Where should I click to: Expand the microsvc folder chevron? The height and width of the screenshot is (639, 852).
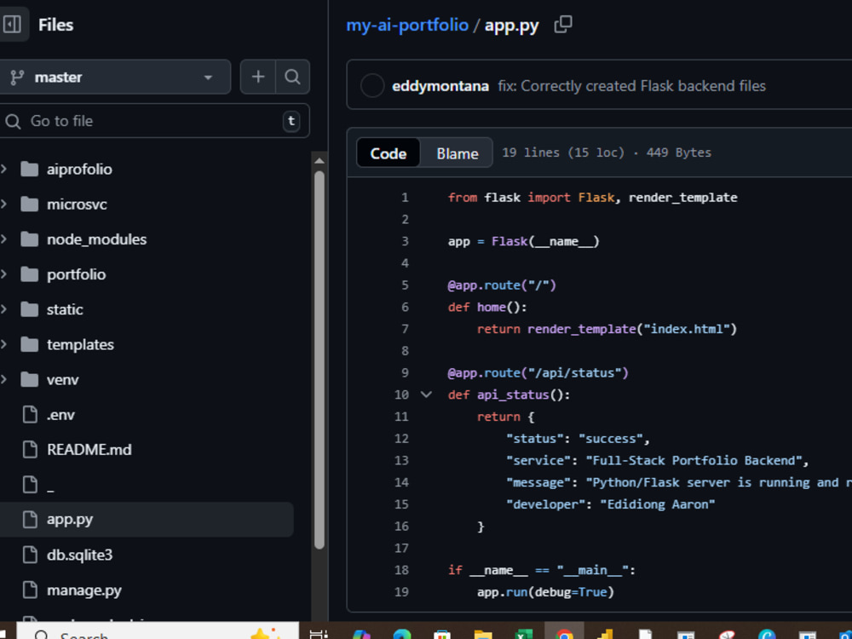pos(3,204)
